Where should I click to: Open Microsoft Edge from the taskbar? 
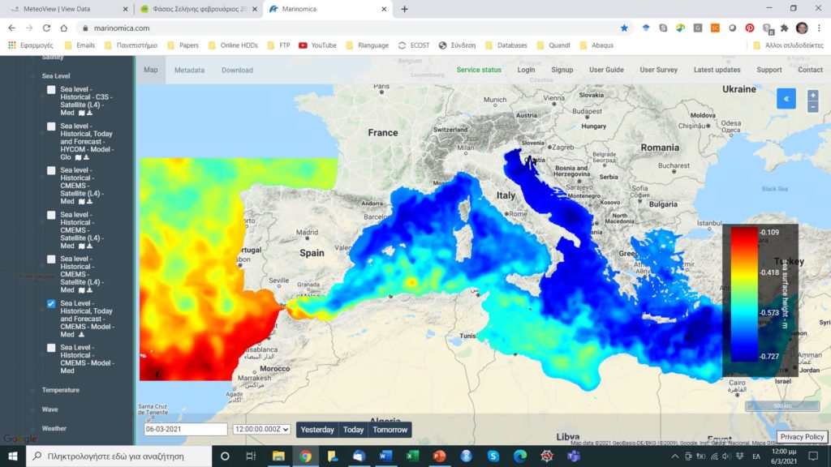coord(520,456)
